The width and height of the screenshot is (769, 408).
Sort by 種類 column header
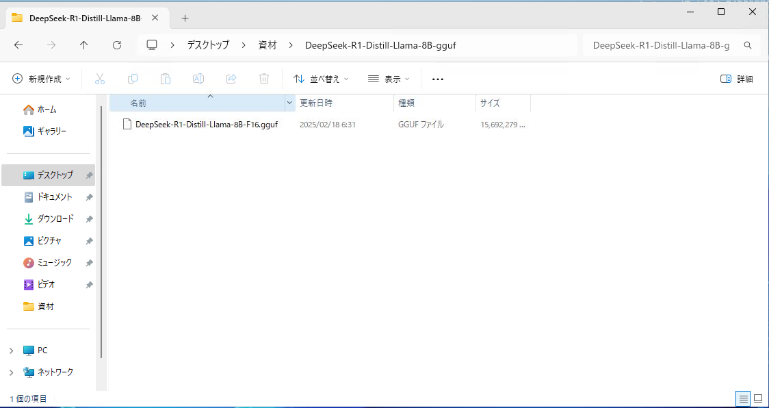pyautogui.click(x=434, y=103)
